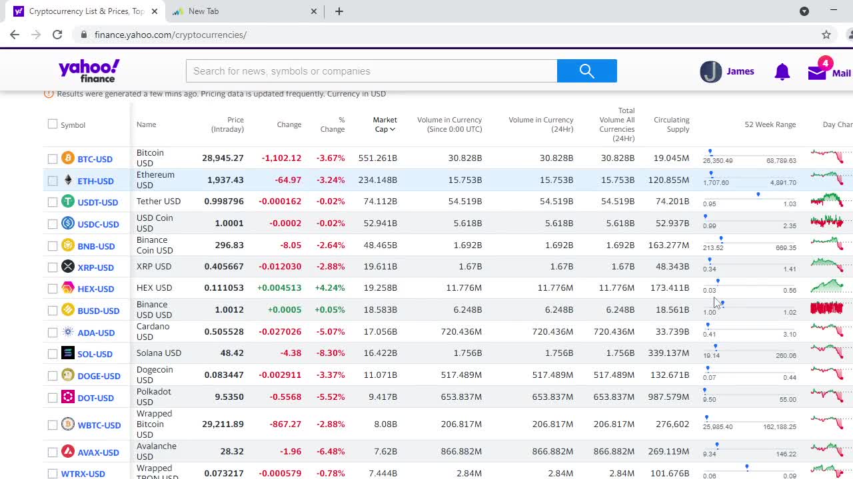Open the HEX-USD symbol link
The width and height of the screenshot is (853, 479).
(96, 289)
